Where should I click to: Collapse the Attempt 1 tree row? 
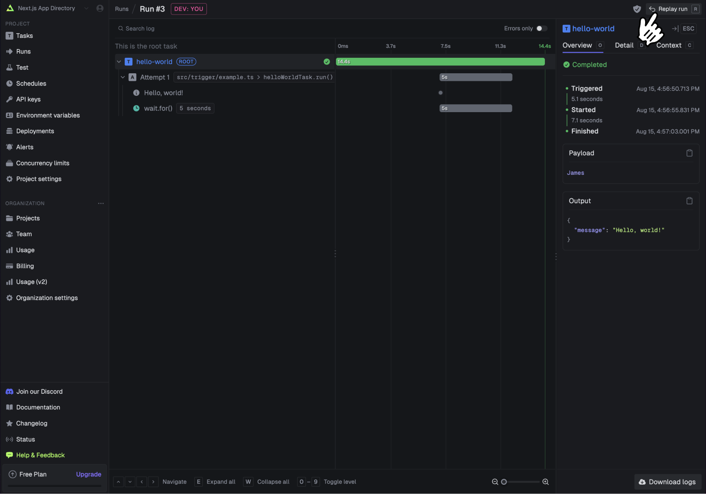(x=123, y=77)
